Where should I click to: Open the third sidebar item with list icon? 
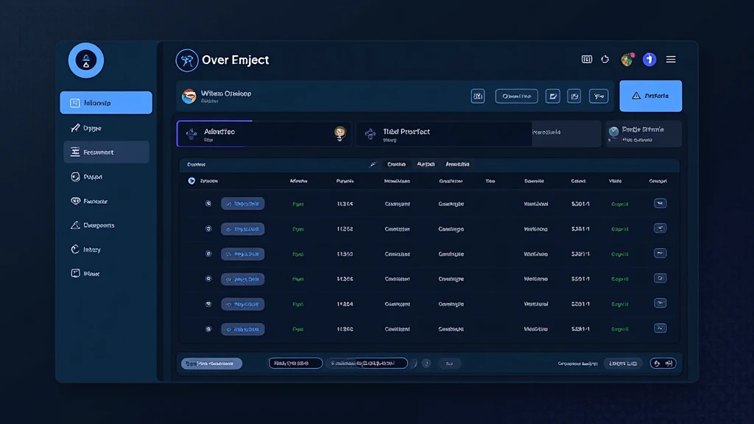click(106, 152)
